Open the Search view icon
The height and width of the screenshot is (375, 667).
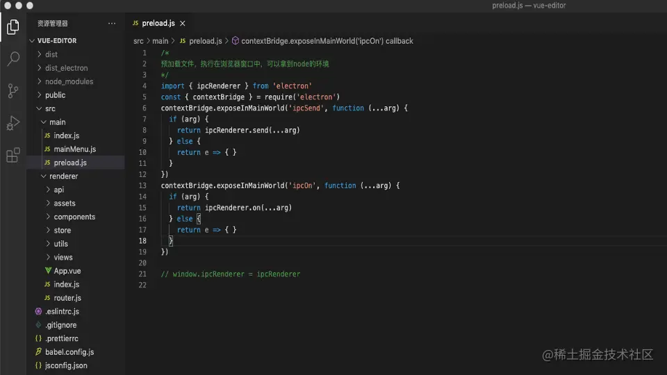click(x=13, y=58)
